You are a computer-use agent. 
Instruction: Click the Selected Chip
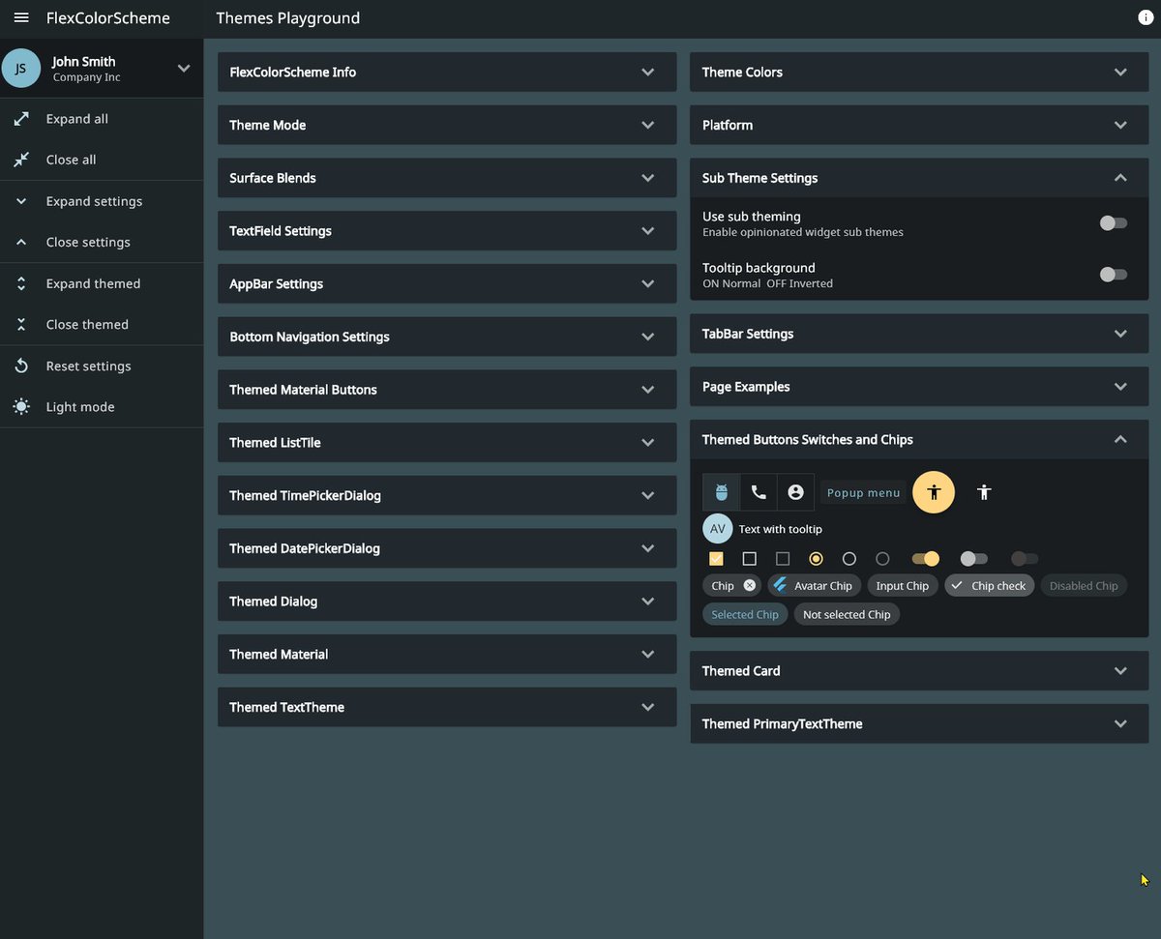coord(745,614)
